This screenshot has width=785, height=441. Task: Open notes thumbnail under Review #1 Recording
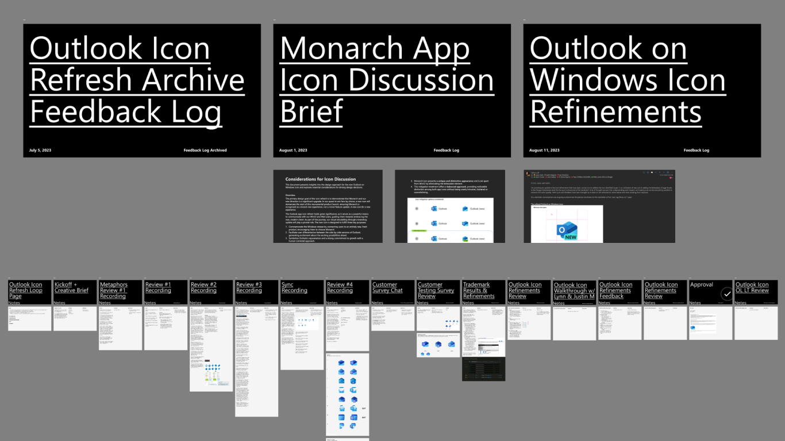click(x=166, y=328)
